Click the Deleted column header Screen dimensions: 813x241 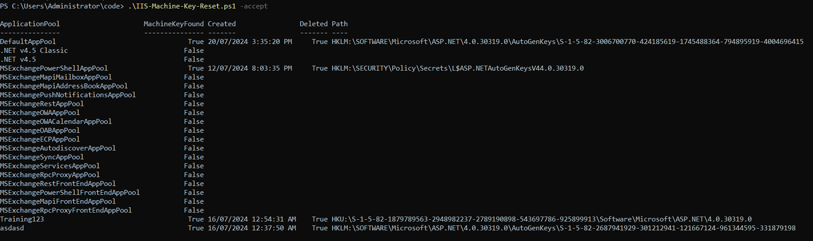[x=313, y=24]
